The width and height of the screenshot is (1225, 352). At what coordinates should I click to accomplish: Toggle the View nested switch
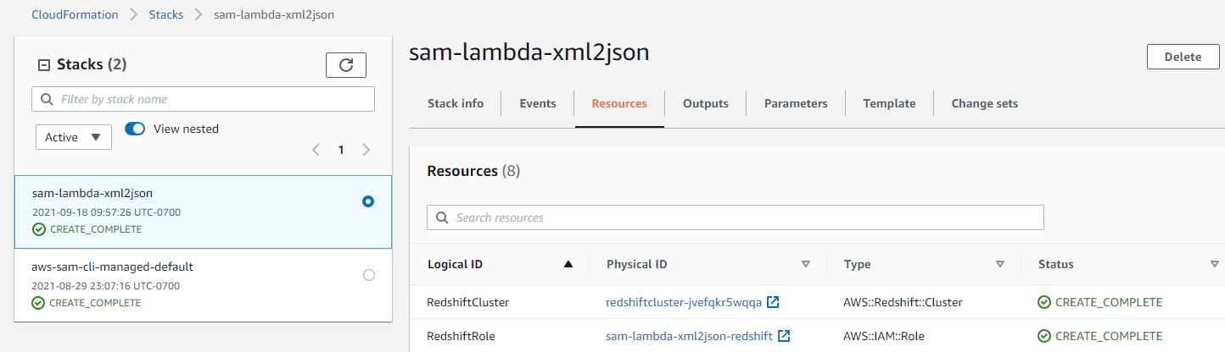[135, 129]
